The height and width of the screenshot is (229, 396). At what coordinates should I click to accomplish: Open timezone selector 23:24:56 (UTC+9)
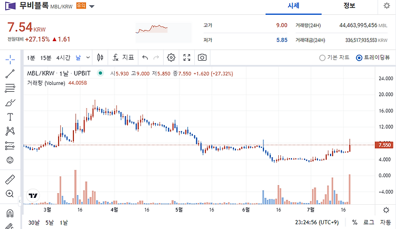(317, 223)
